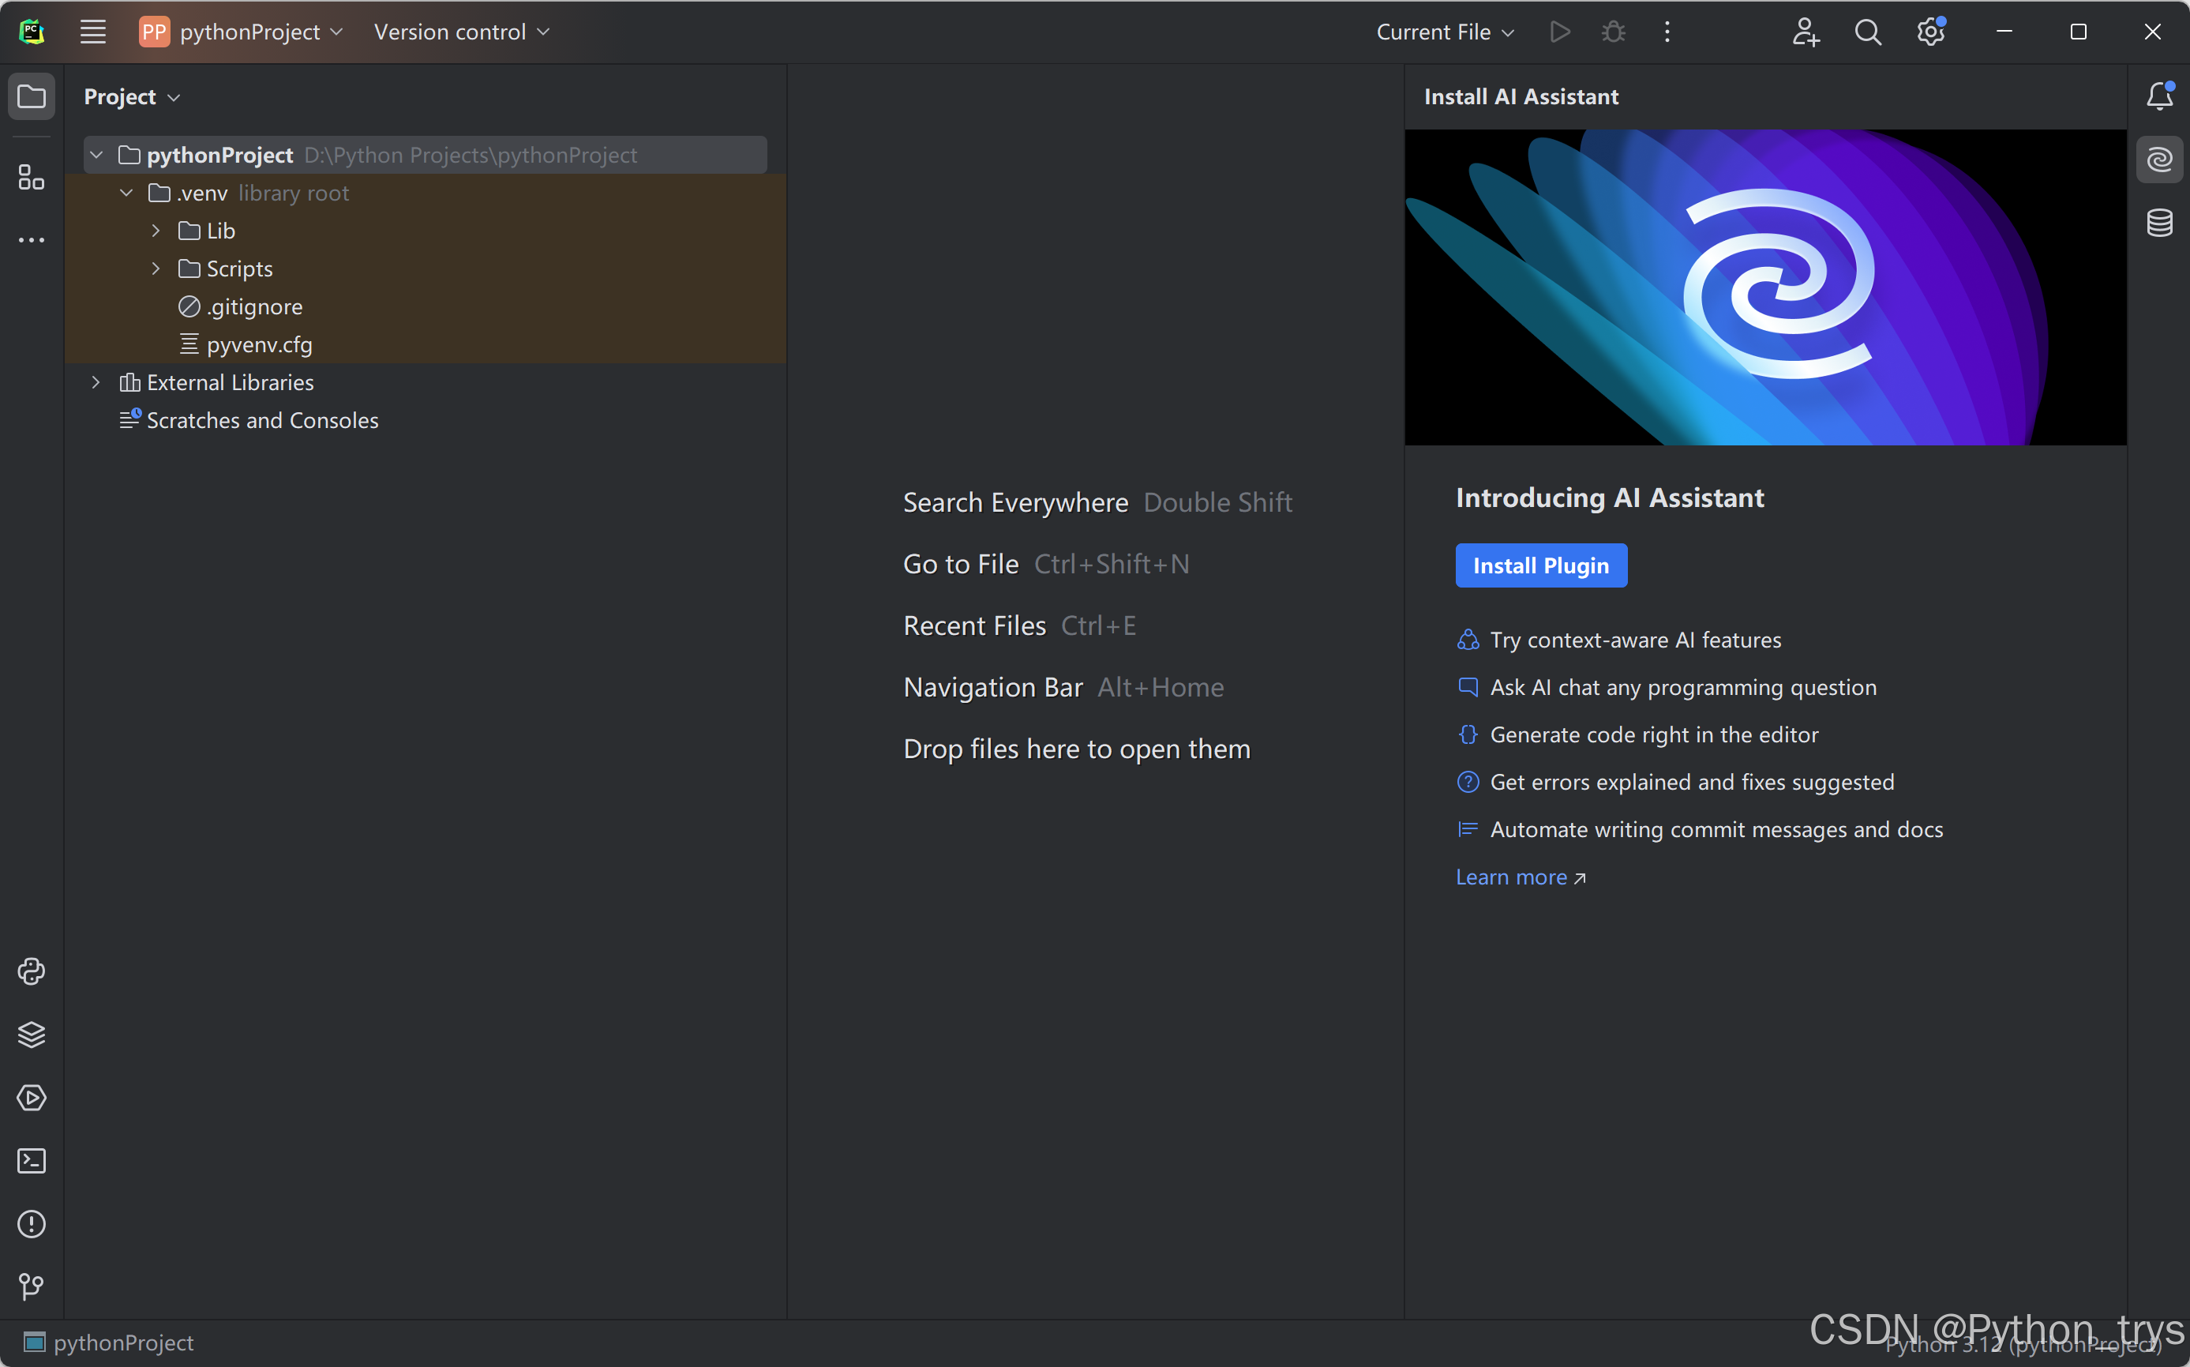Open the Problems tool window
The width and height of the screenshot is (2190, 1367).
click(32, 1224)
